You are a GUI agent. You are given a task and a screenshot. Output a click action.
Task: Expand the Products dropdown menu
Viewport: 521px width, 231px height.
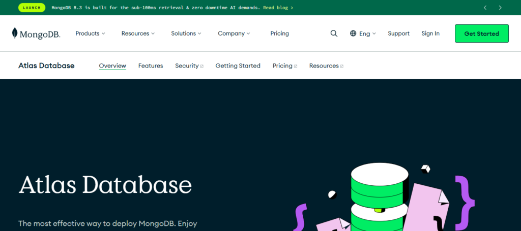(x=90, y=34)
